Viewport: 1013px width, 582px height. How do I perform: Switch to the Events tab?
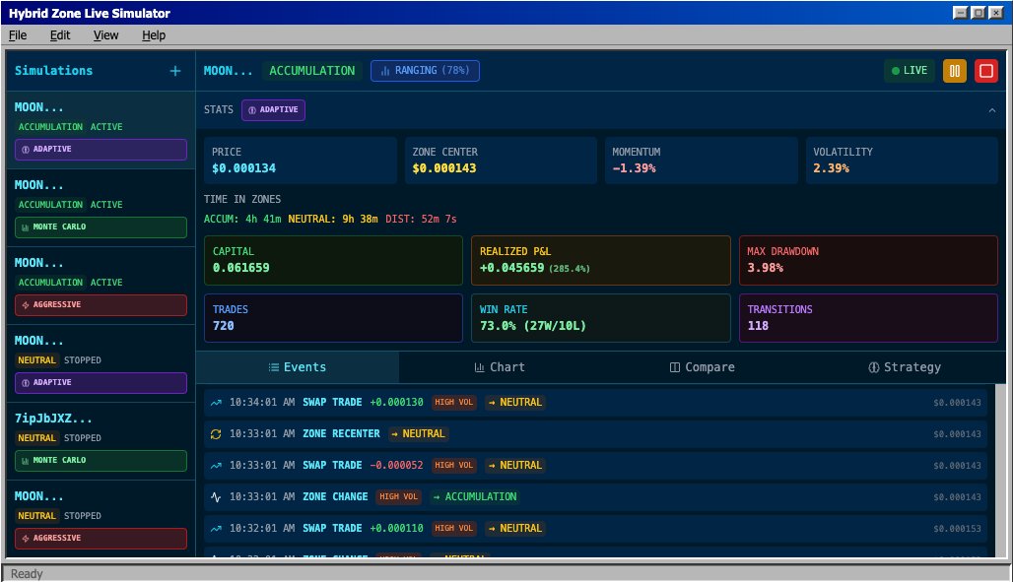(x=298, y=367)
